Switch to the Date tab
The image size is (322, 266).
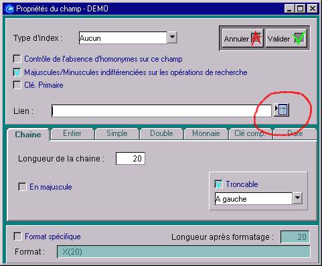(x=295, y=133)
